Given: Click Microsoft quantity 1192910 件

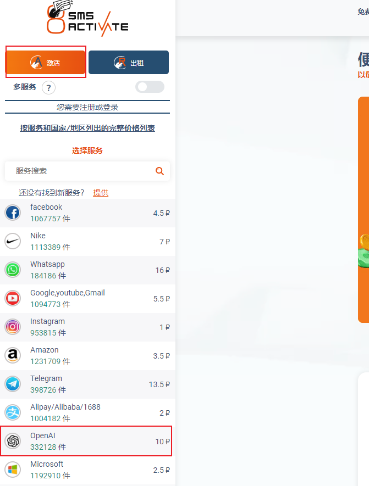Looking at the screenshot, I should [x=50, y=475].
